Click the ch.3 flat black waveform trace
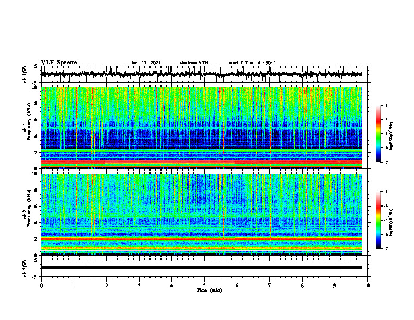This screenshot has height=320, width=414. [201, 268]
